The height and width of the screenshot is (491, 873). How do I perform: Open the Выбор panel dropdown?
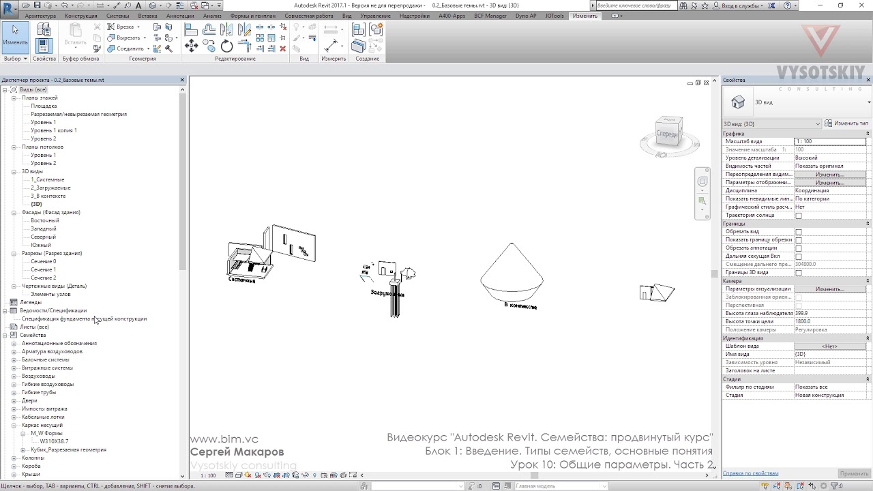point(15,59)
